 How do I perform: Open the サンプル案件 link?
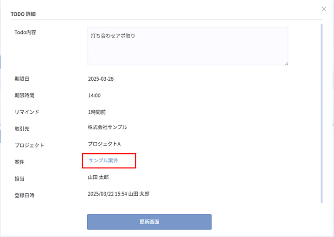pyautogui.click(x=103, y=160)
